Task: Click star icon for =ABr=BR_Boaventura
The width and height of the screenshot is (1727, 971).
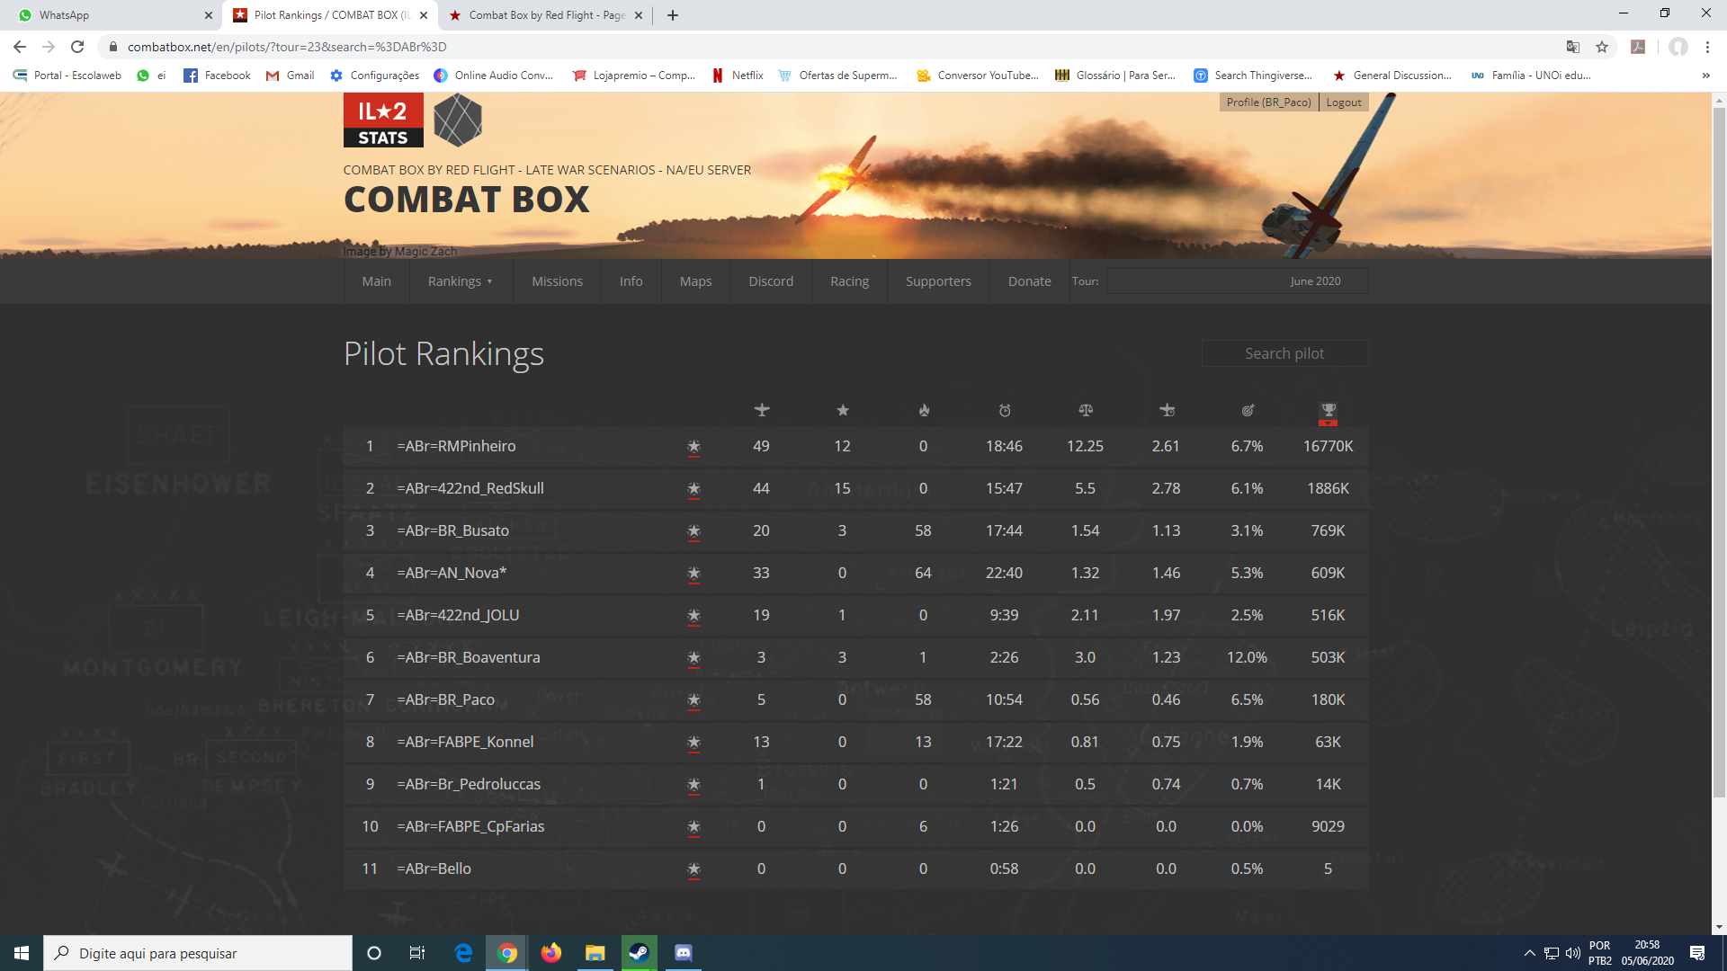Action: (x=693, y=658)
